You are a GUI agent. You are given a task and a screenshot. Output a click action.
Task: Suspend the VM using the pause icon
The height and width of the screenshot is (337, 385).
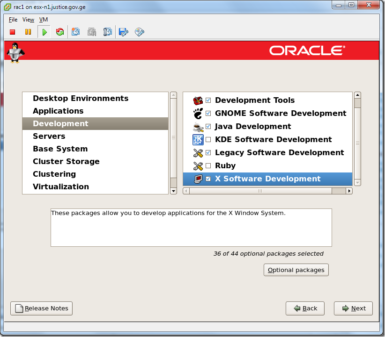click(28, 32)
